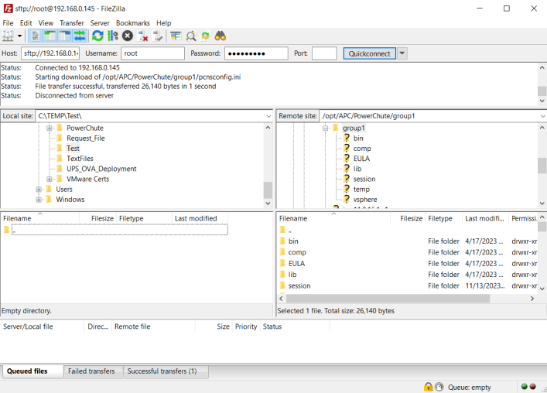
Task: Open Local site path dropdown
Action: coord(268,116)
